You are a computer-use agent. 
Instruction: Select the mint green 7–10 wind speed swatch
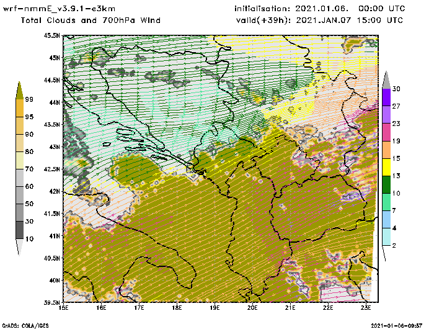pyautogui.click(x=386, y=202)
